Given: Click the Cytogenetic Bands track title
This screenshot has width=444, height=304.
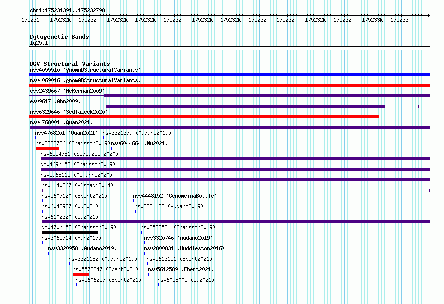Looking at the screenshot, I should 59,37.
